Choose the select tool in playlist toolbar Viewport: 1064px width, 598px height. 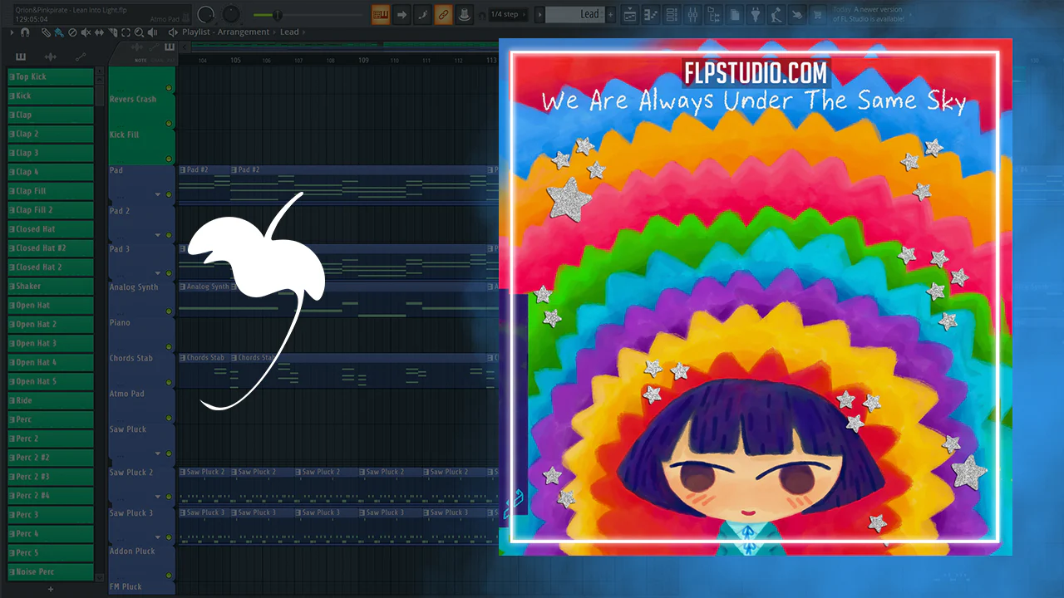click(x=126, y=32)
